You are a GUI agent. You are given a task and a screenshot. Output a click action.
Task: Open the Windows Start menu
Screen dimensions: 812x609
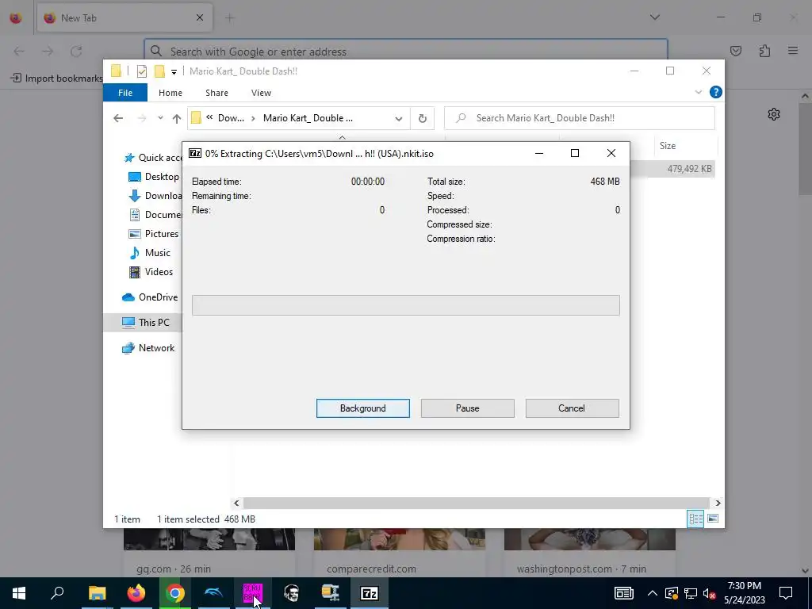coord(19,593)
